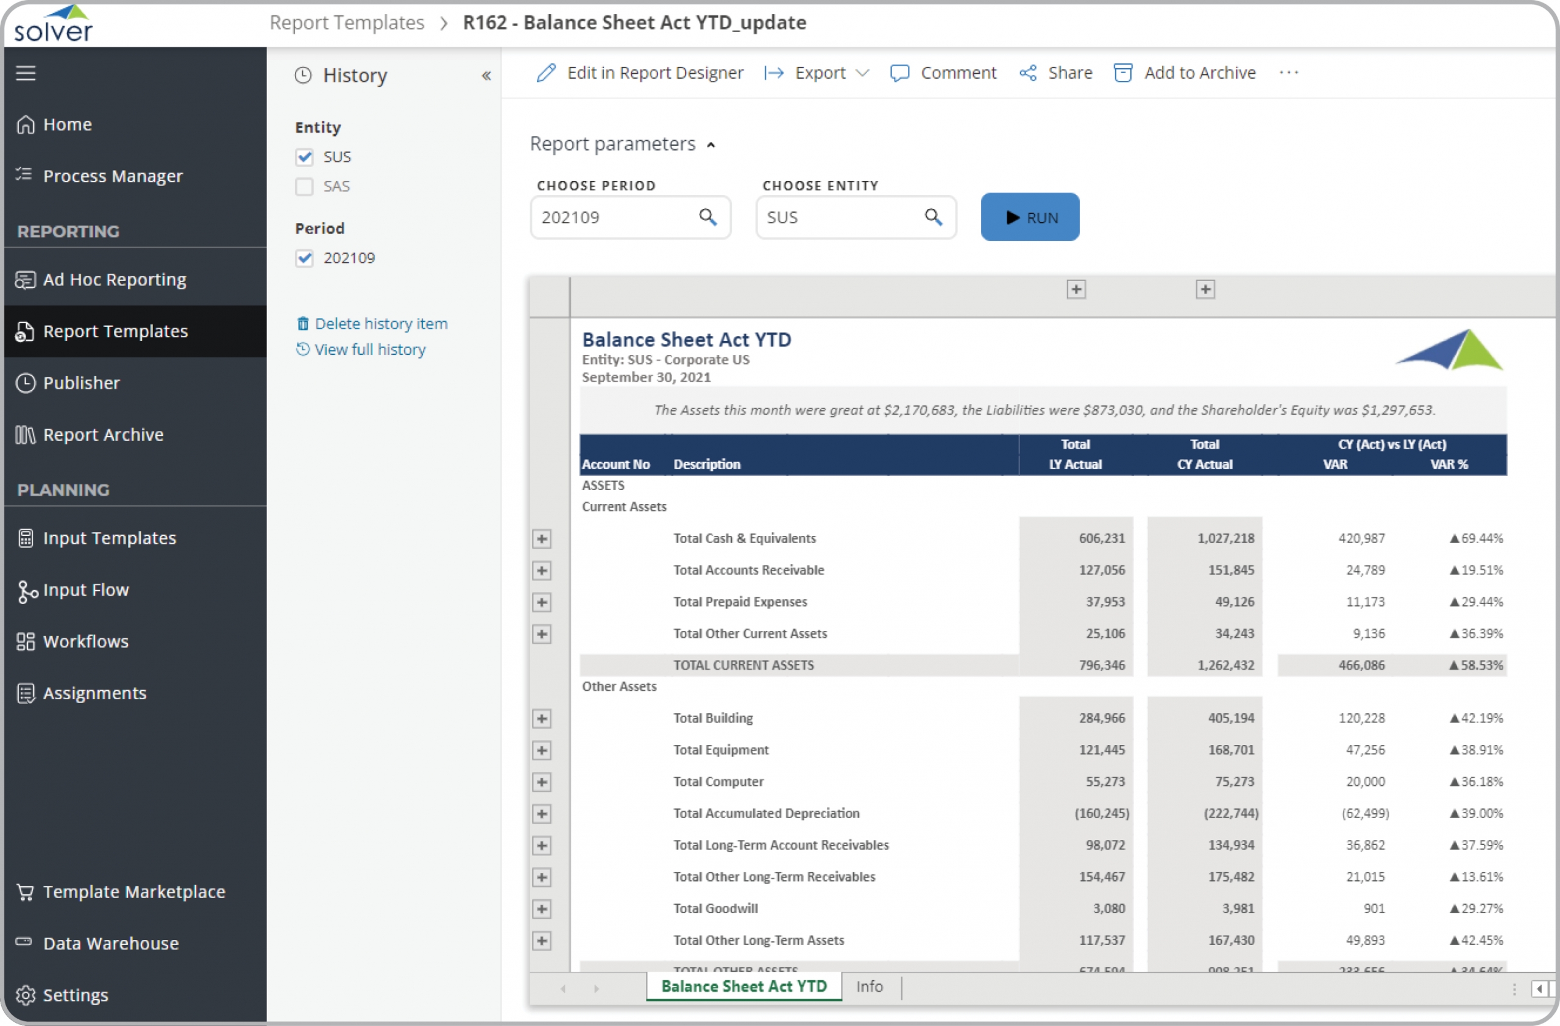Collapse the Report parameters section
The width and height of the screenshot is (1560, 1026).
tap(711, 145)
